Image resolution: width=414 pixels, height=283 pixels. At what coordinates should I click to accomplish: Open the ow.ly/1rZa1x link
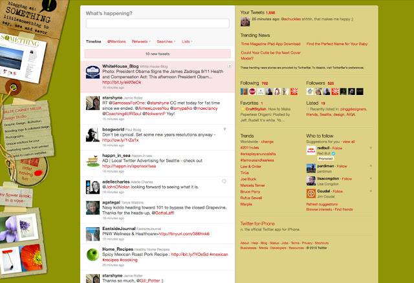(x=120, y=140)
